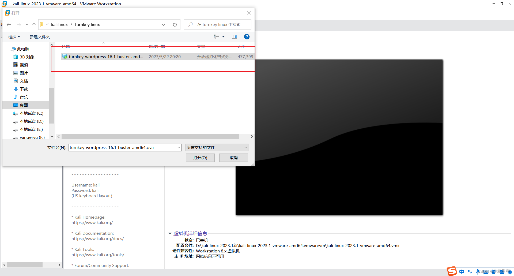
Task: Change the file view layout icon
Action: tap(216, 37)
